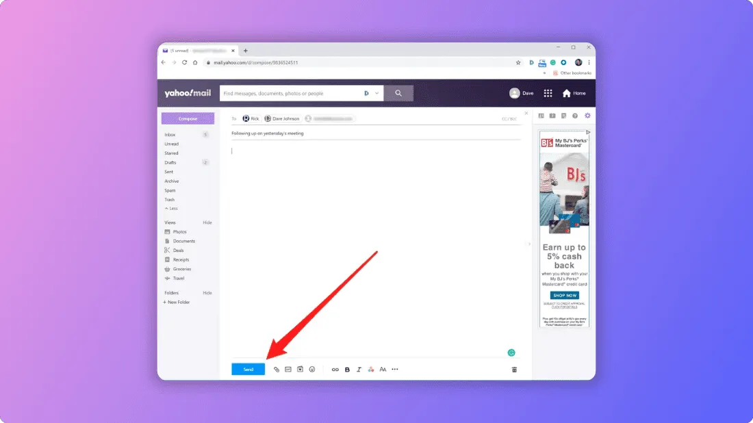The height and width of the screenshot is (423, 753).
Task: Open more formatting options (three dots)
Action: pos(395,369)
